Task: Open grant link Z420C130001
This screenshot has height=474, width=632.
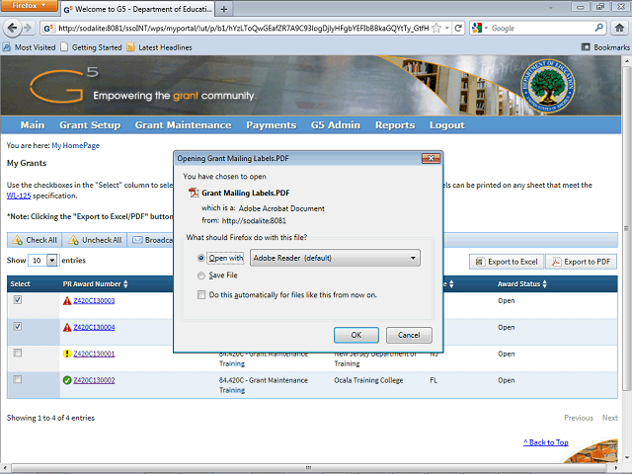Action: pos(94,354)
